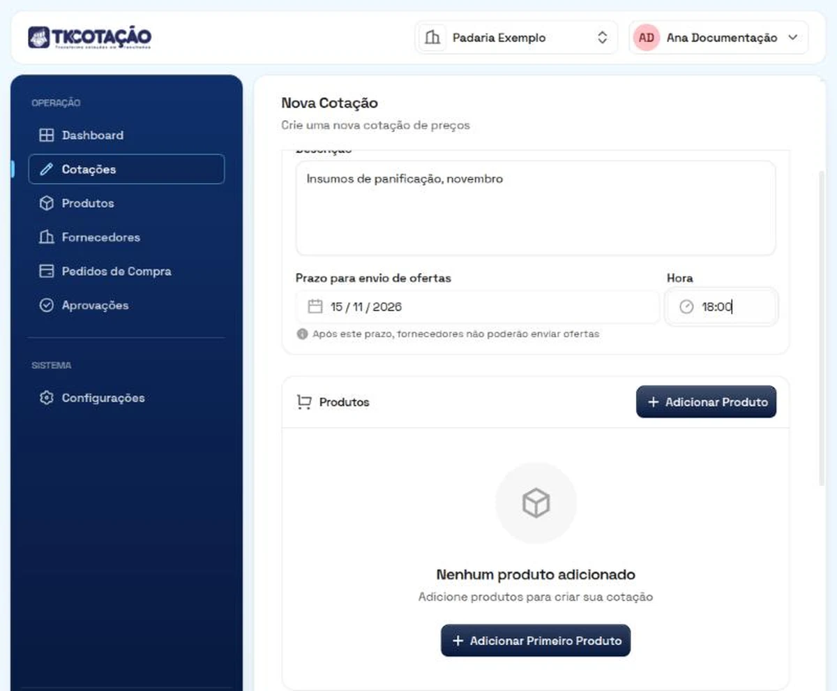Click the 'Prazo para envio de ofertas' label
Image resolution: width=837 pixels, height=691 pixels.
pos(373,278)
